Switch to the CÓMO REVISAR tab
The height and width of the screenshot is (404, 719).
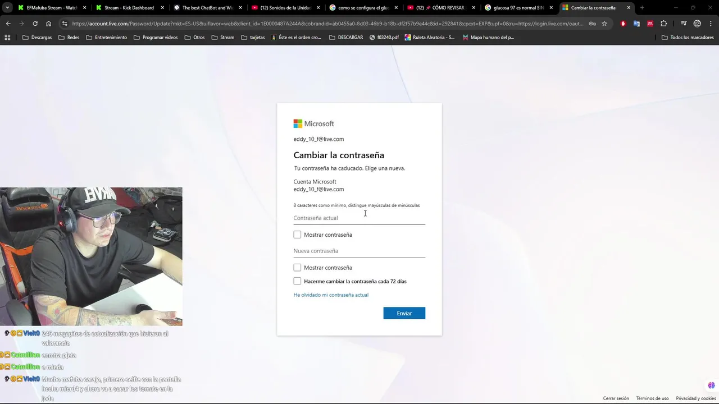[x=440, y=8]
